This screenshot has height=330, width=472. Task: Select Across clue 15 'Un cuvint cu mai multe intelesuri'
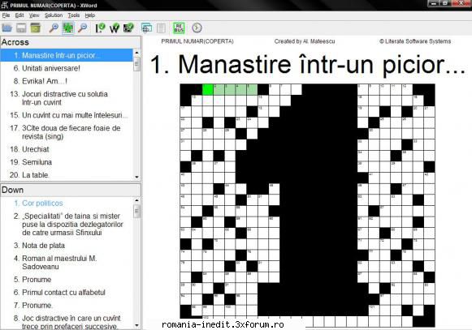pos(67,115)
